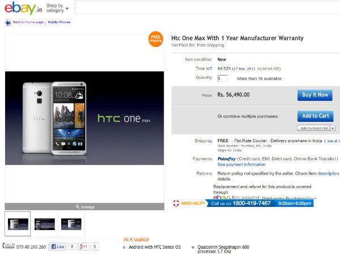Click the Google +1 count box
This screenshot has height=255, width=340.
point(95,246)
